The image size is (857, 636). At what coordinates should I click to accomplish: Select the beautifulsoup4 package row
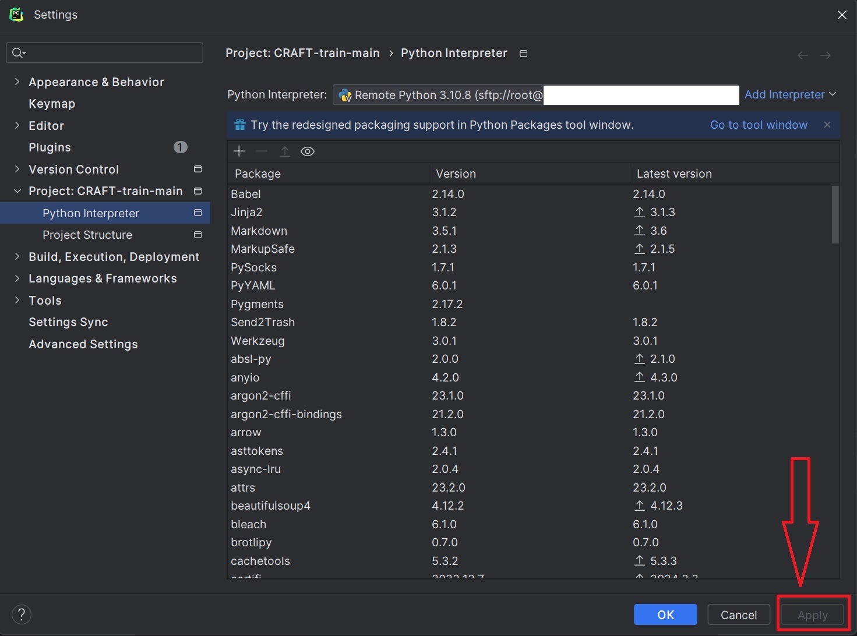529,506
